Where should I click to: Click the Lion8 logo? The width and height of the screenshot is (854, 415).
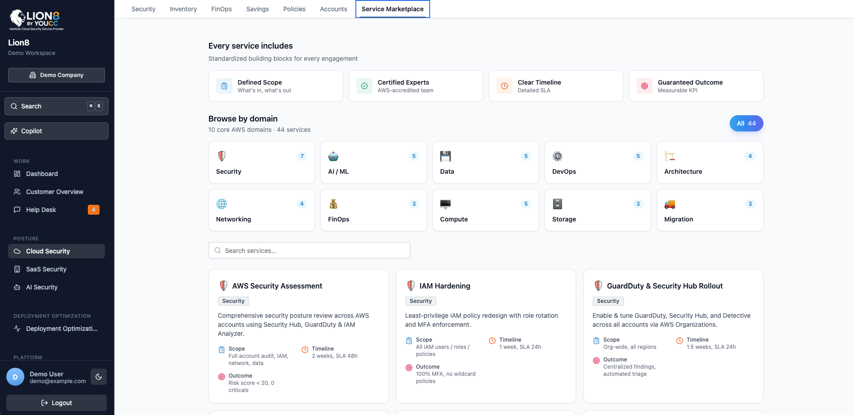36,20
